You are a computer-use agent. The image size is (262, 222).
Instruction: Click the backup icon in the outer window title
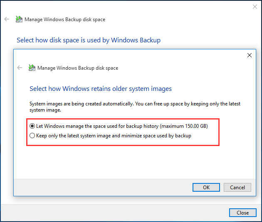click(x=19, y=19)
